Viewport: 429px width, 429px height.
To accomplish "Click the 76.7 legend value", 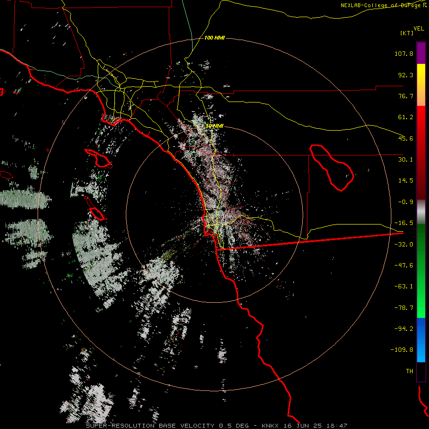I will coord(406,96).
